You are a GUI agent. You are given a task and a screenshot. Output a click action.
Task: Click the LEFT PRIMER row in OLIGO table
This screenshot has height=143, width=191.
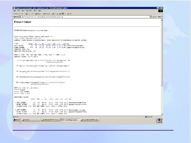click(49, 46)
